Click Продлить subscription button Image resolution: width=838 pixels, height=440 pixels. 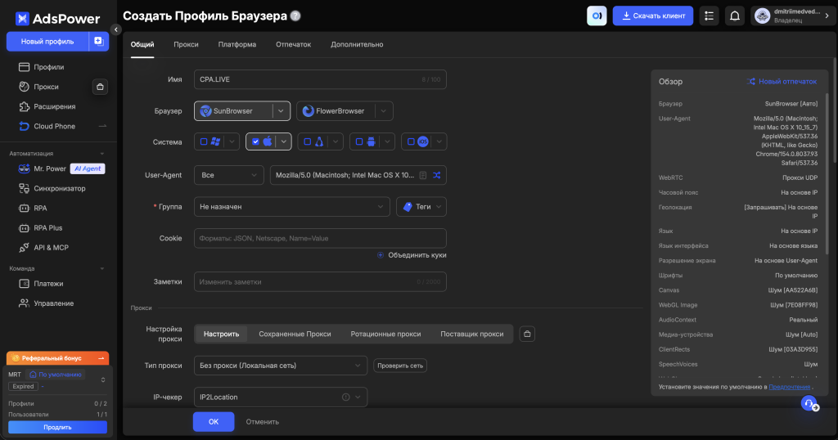pyautogui.click(x=58, y=427)
